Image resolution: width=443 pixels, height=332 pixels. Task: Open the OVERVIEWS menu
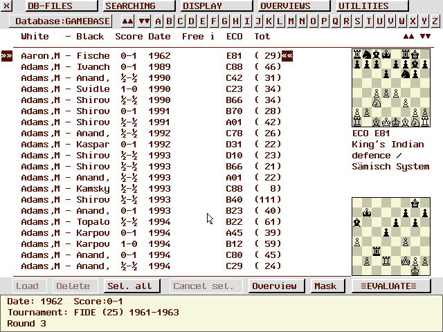pyautogui.click(x=294, y=6)
